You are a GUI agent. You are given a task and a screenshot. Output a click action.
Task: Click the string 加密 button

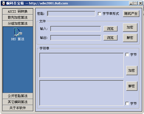(x=132, y=71)
